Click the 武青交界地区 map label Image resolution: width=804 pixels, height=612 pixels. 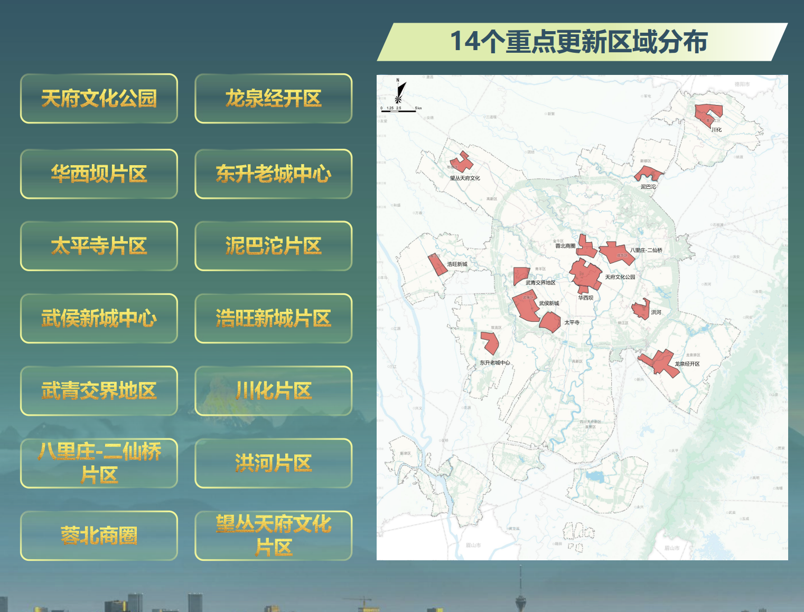pyautogui.click(x=540, y=283)
